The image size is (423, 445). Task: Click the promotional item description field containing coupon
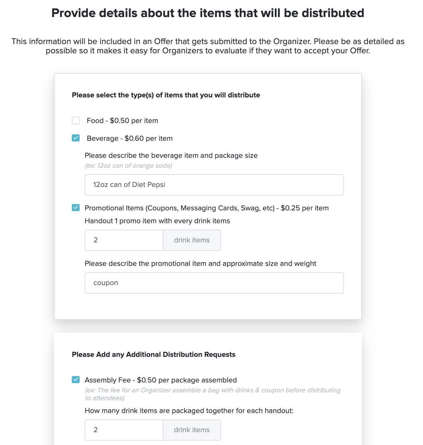[214, 283]
